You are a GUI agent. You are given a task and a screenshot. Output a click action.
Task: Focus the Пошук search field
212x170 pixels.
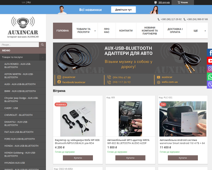click(x=19, y=45)
